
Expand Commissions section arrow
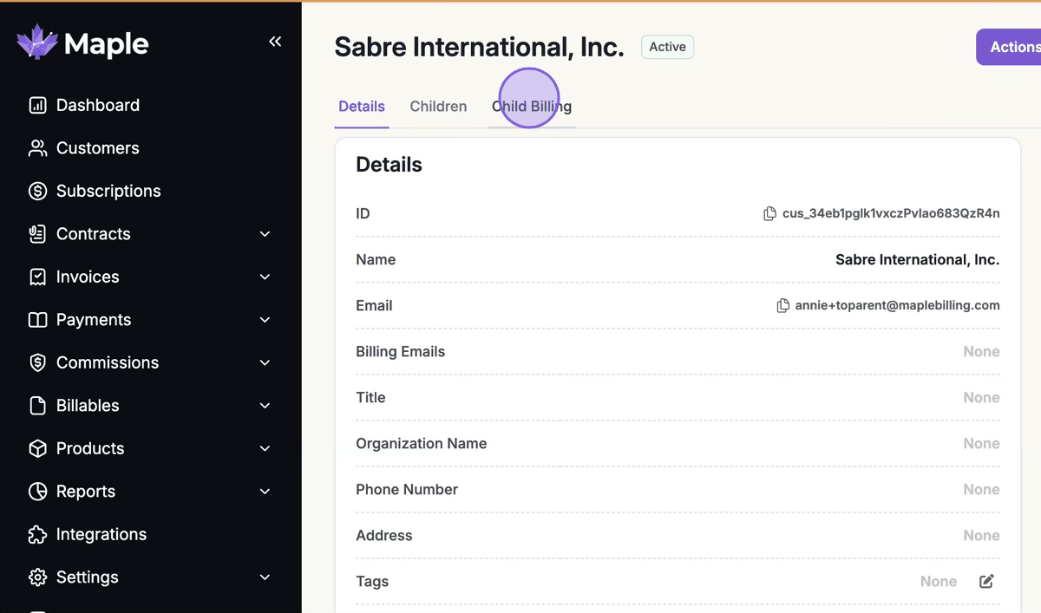(x=265, y=362)
